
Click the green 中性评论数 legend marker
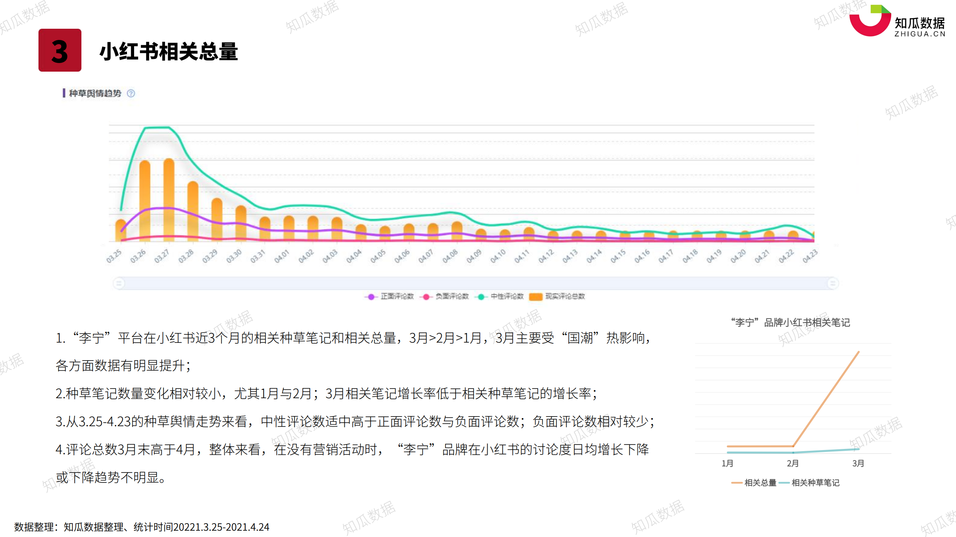[x=481, y=297]
